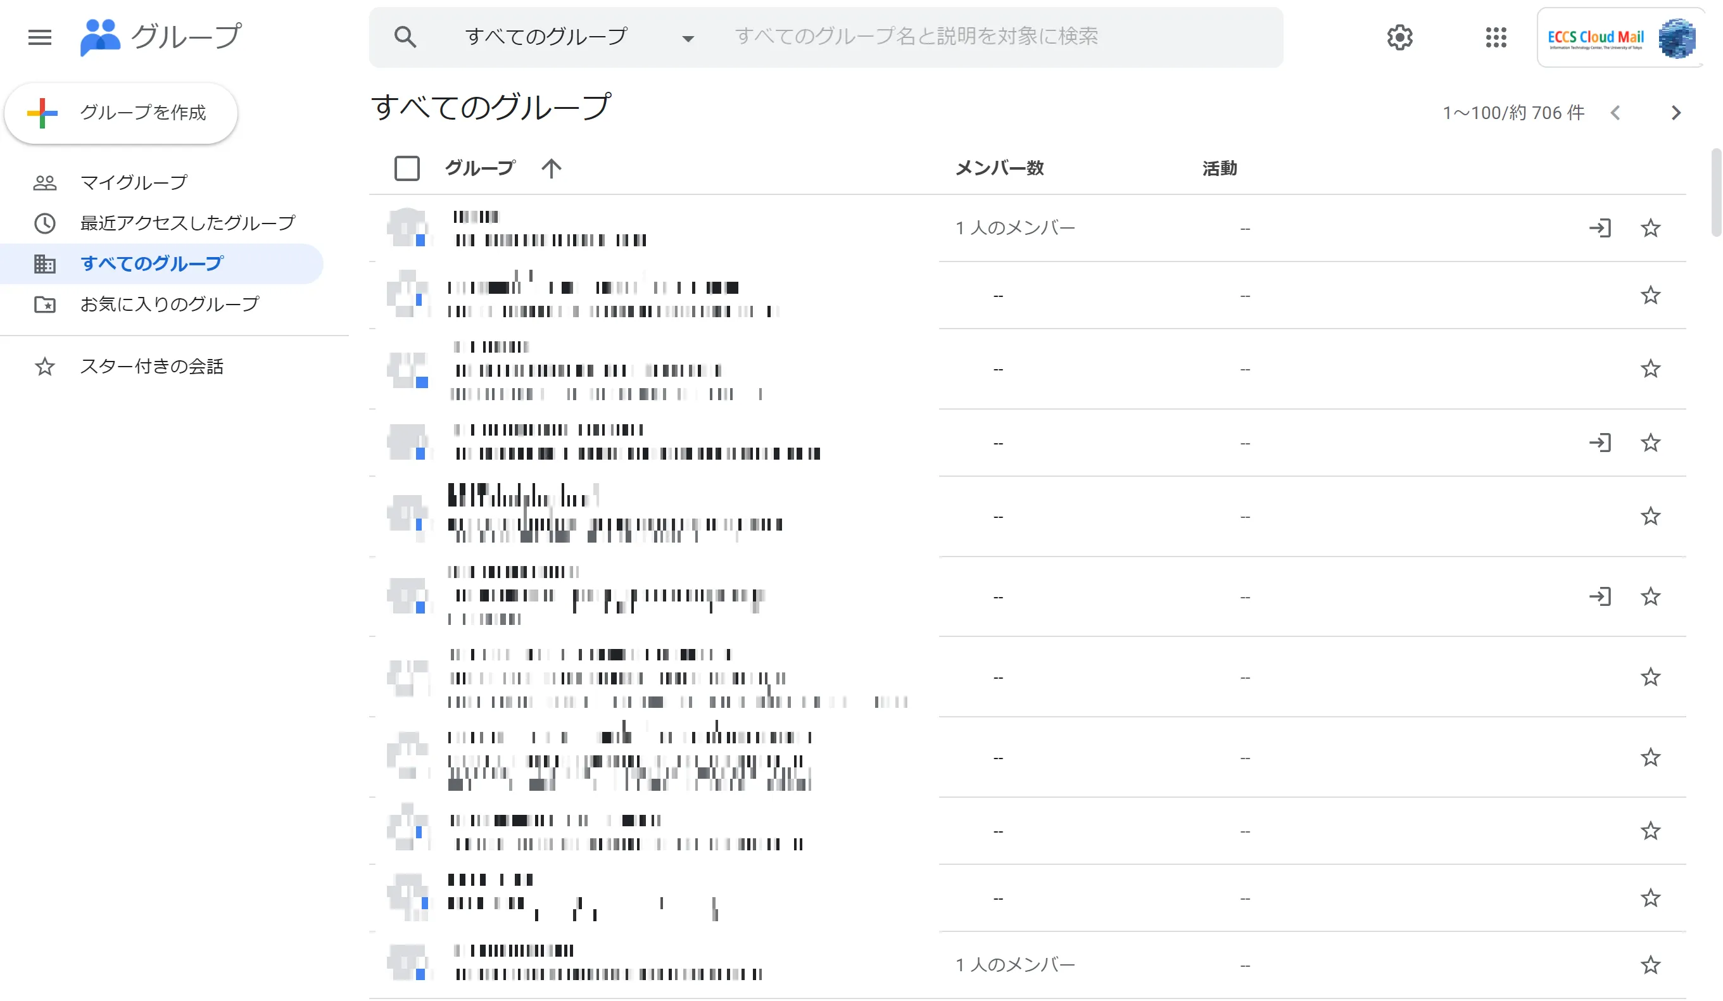
Task: Click the グループを作成 button
Action: click(121, 113)
